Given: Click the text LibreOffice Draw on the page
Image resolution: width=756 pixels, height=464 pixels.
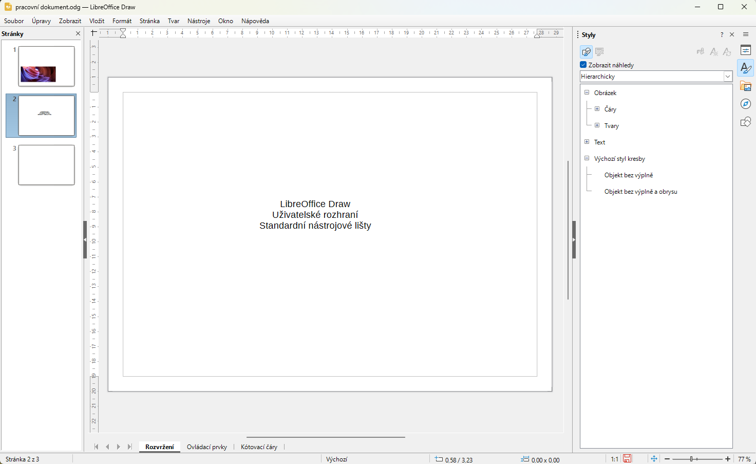Looking at the screenshot, I should (315, 204).
